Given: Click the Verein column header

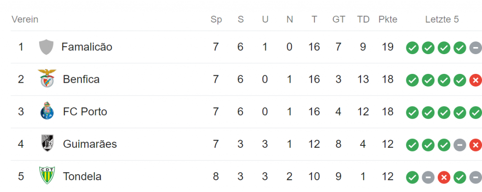Looking at the screenshot, I should click(x=25, y=20).
